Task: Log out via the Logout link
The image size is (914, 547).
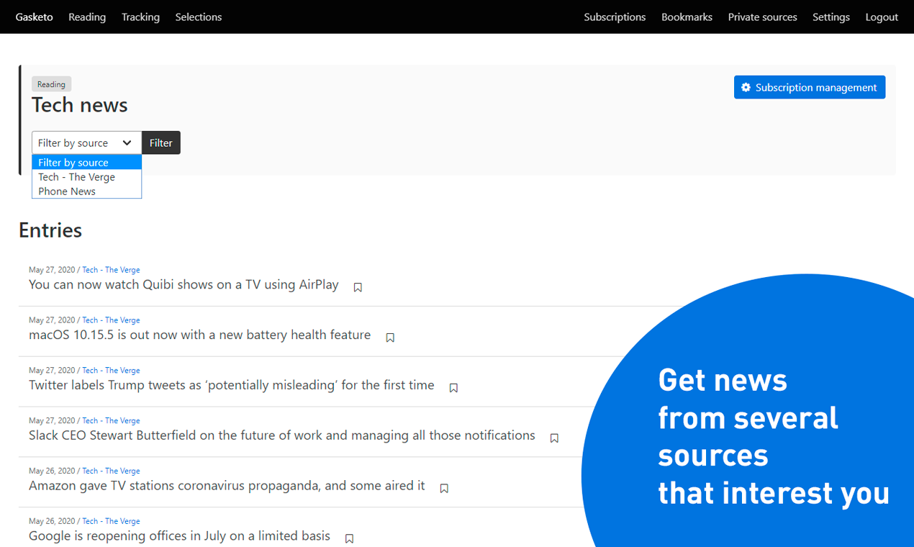Action: click(882, 17)
